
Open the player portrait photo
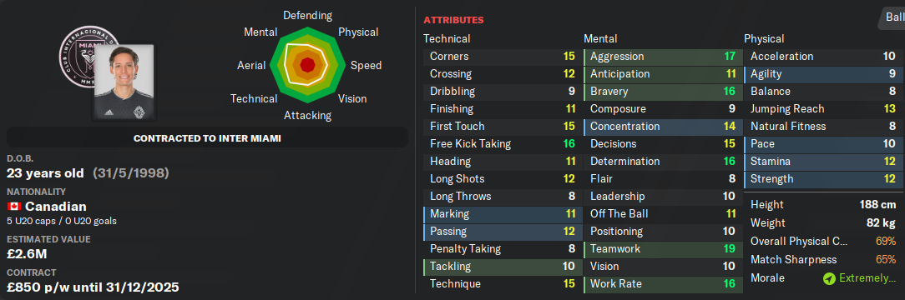124,81
